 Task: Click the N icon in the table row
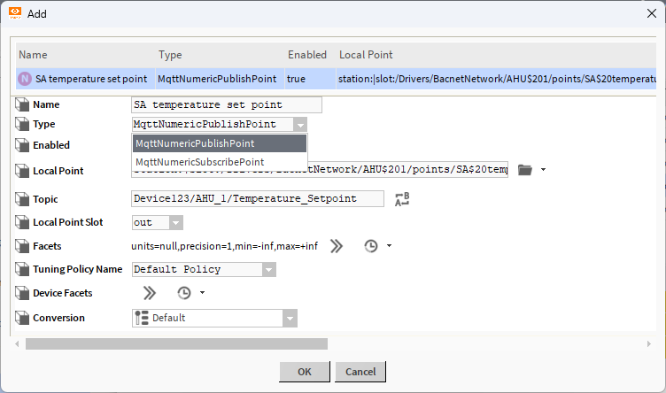(26, 79)
